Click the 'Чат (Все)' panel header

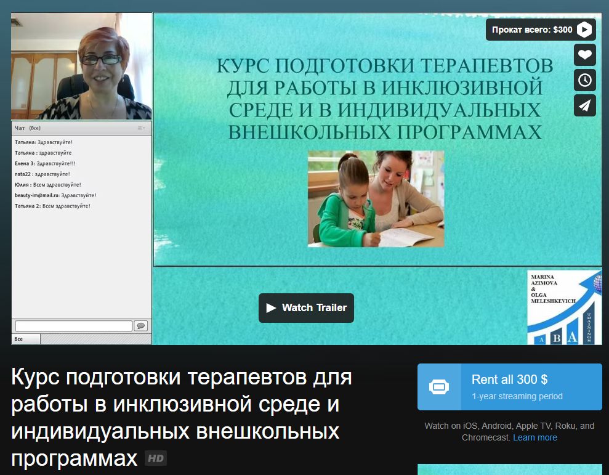click(28, 128)
